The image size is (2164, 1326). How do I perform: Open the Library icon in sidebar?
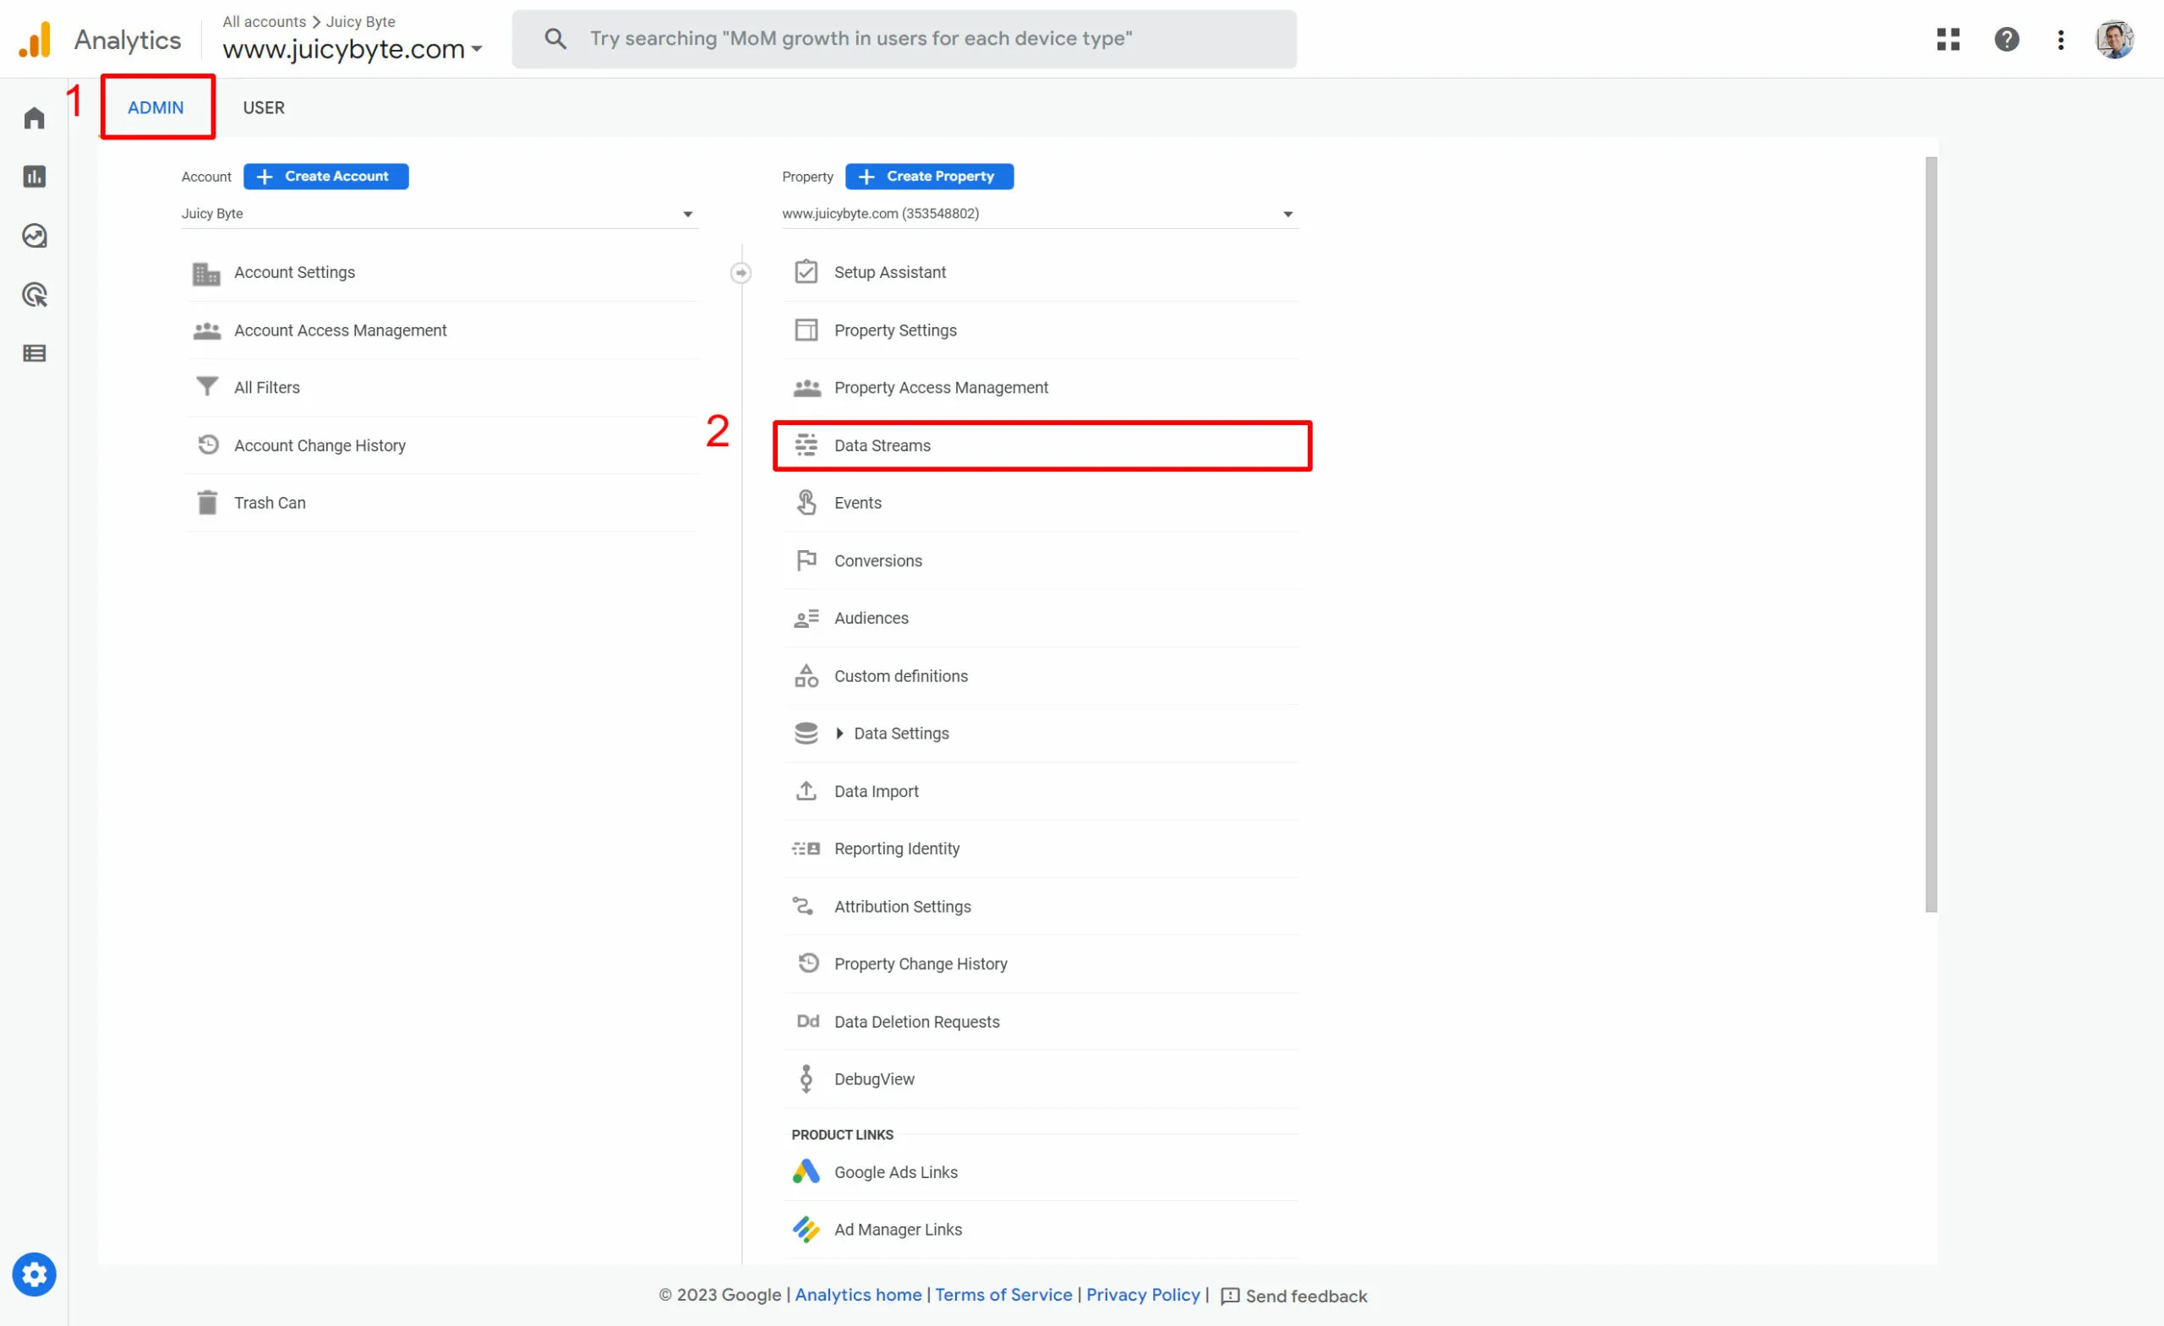click(35, 352)
